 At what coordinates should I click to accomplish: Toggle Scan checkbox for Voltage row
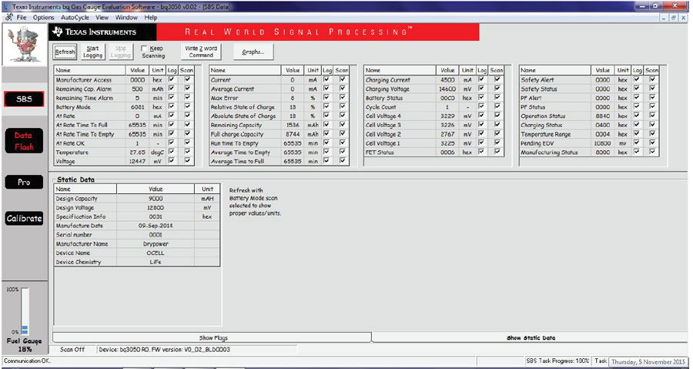click(187, 161)
